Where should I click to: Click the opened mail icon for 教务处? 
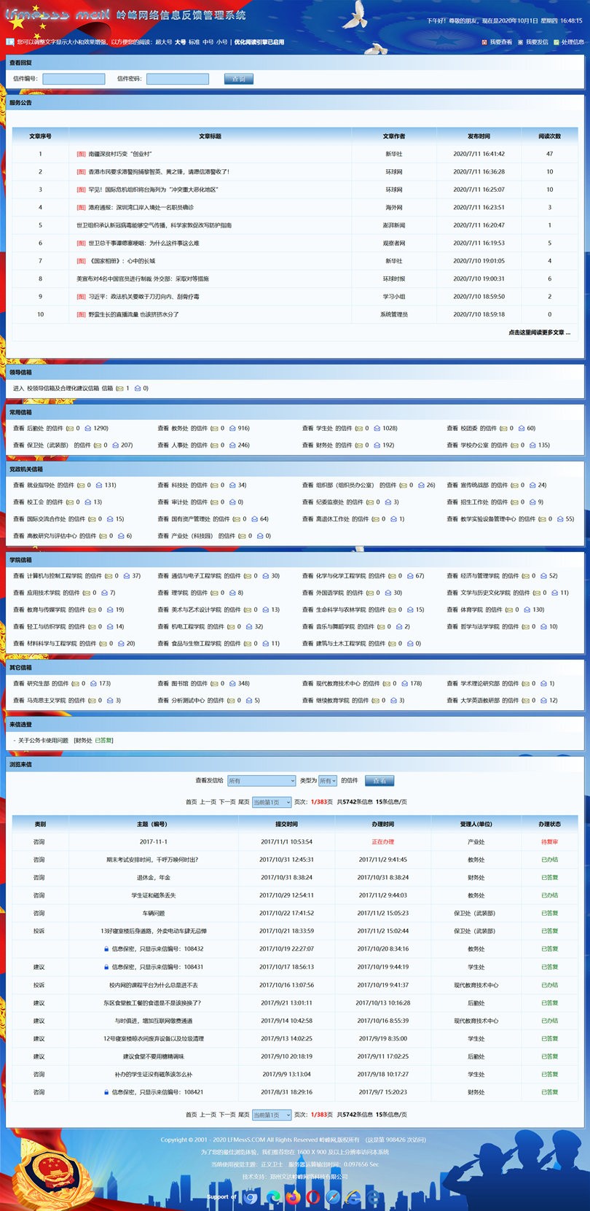pos(233,429)
